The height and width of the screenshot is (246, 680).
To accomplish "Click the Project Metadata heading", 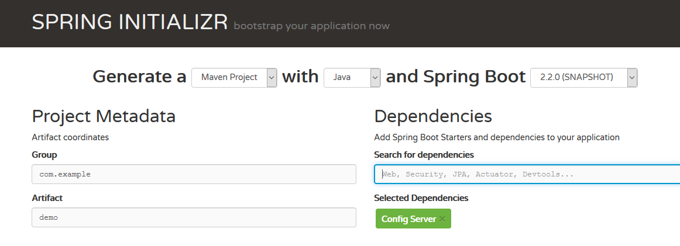I will click(104, 116).
